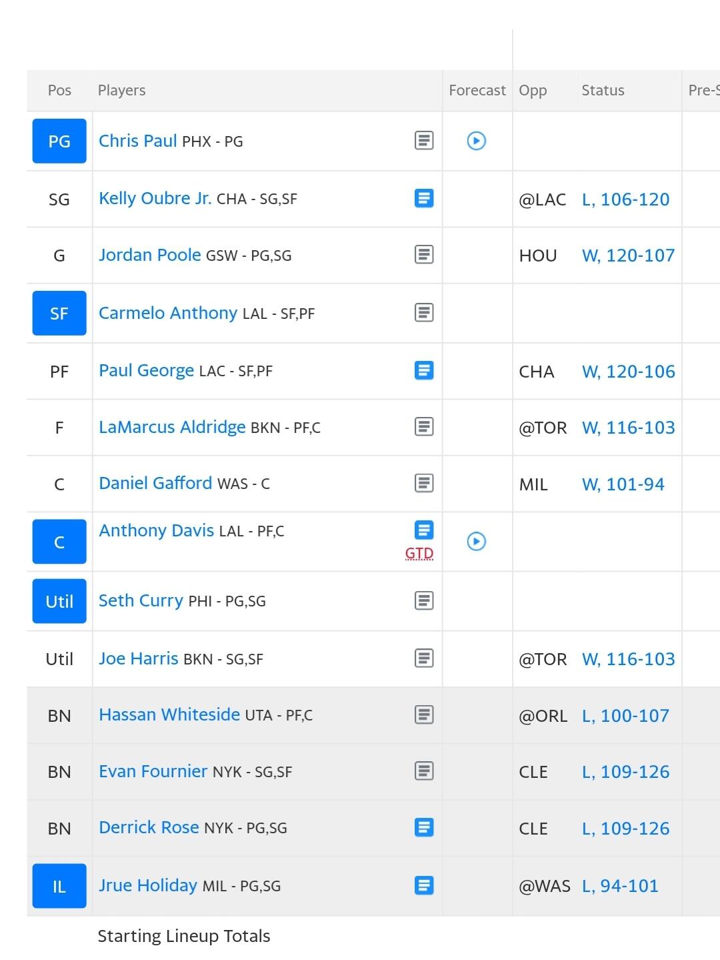Select the C slot button for Anthony Davis
This screenshot has height=960, width=720.
coord(59,542)
